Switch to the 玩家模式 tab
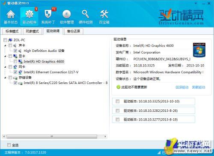Image resolution: width=214 pixels, height=156 pixels. click(x=33, y=31)
